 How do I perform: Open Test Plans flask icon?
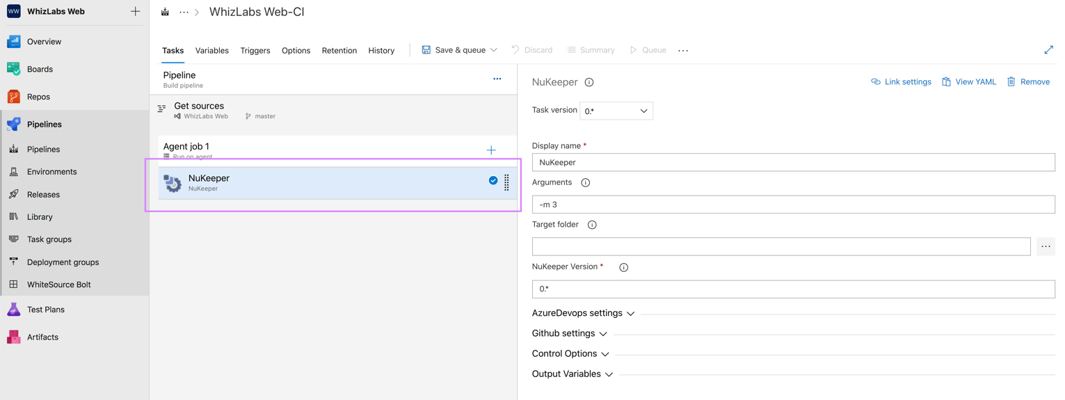pyautogui.click(x=13, y=310)
